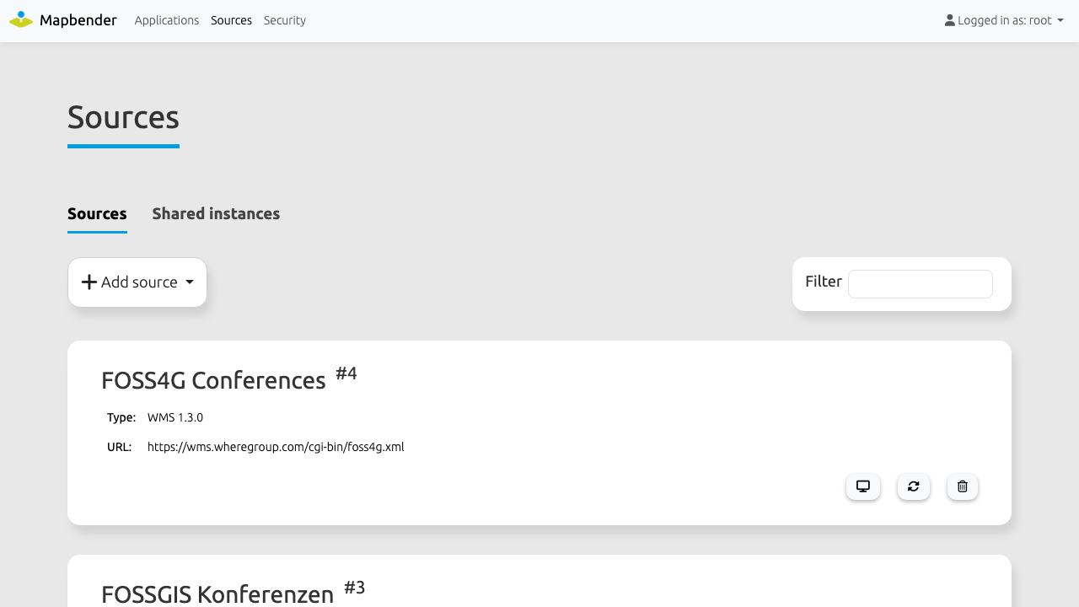The height and width of the screenshot is (607, 1079).
Task: Open the FOSS4G Conferences source view (monitor icon)
Action: tap(863, 486)
